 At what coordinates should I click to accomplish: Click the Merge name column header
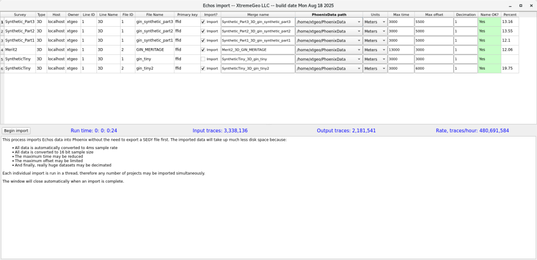(258, 15)
